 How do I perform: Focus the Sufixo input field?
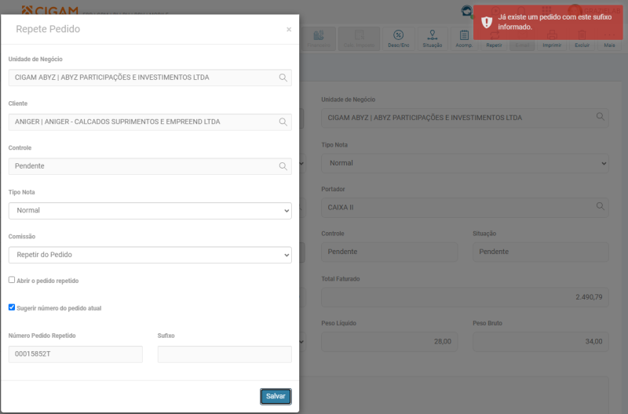(x=225, y=354)
